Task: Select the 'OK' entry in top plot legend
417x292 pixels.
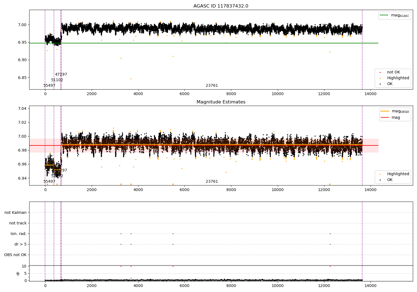Action: 390,84
